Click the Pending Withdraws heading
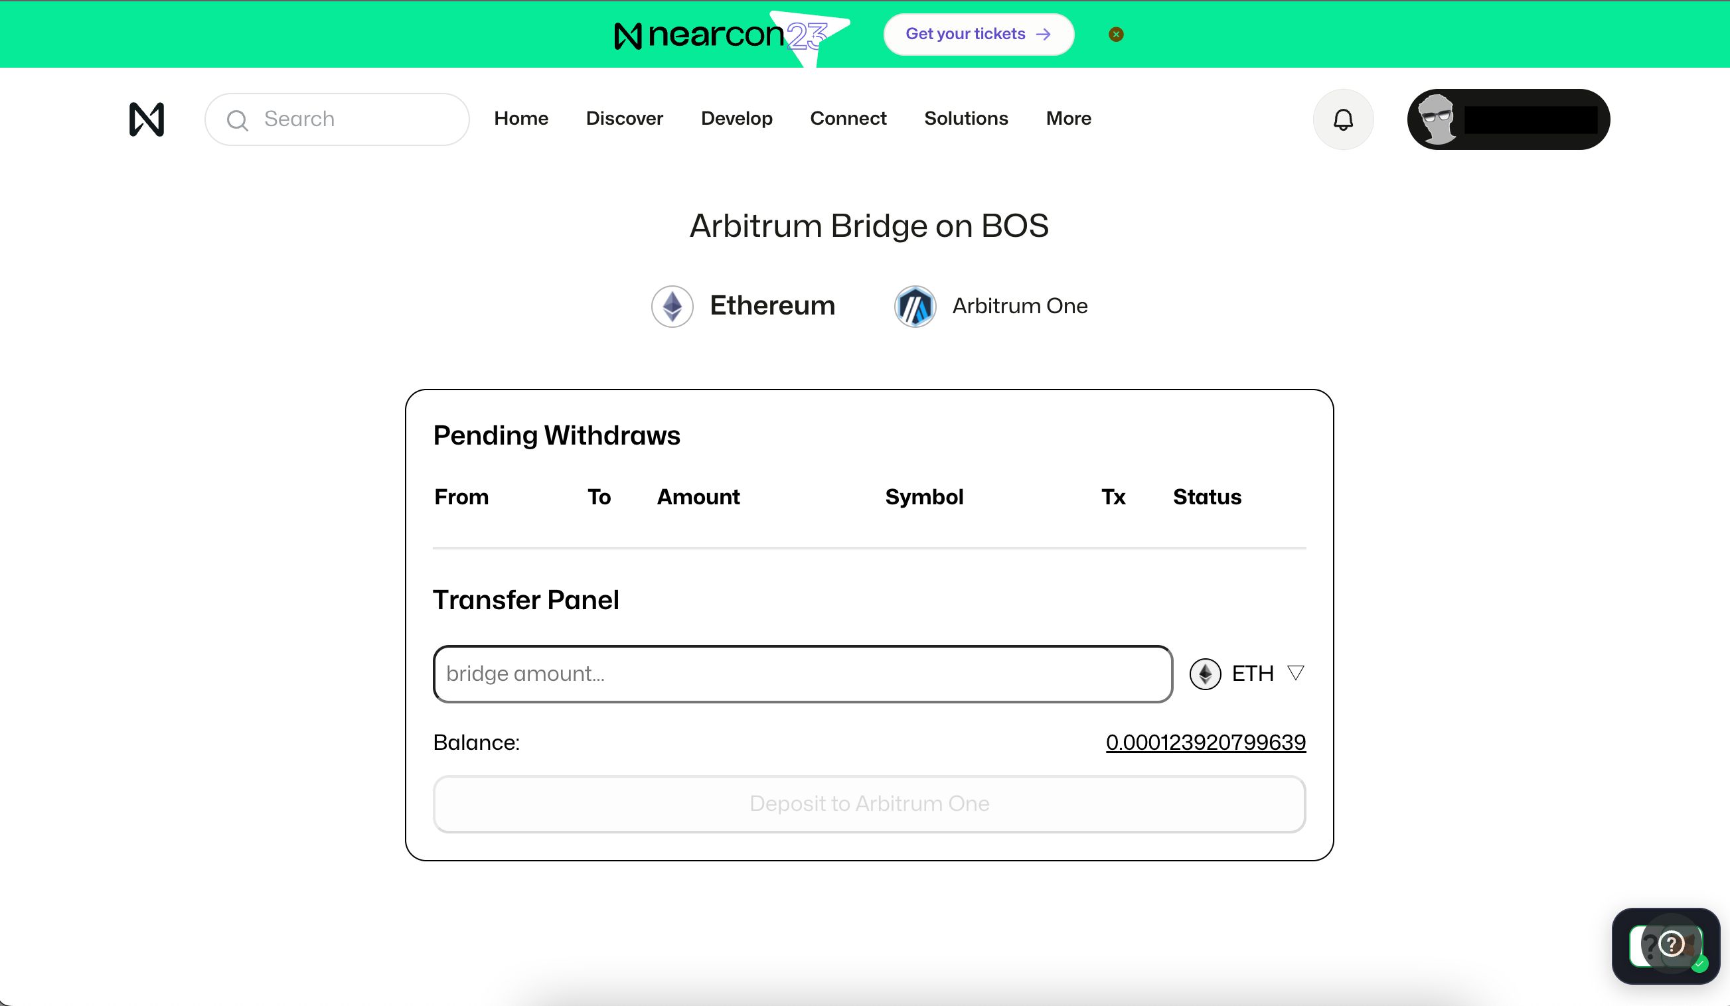Viewport: 1730px width, 1006px height. coord(557,436)
